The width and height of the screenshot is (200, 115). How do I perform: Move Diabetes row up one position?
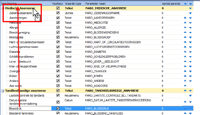(185, 52)
